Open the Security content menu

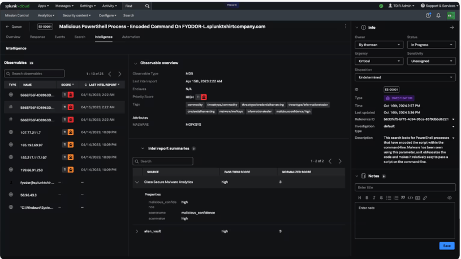click(76, 16)
